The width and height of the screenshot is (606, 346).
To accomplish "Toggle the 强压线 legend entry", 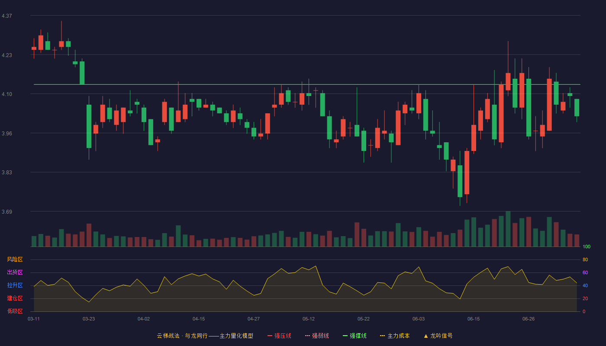I will tap(279, 336).
